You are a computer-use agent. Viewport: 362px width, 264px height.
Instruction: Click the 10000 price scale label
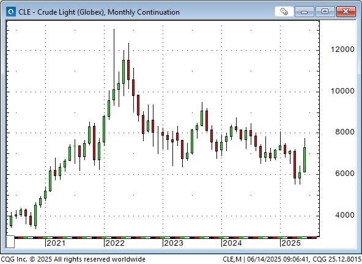pos(342,91)
